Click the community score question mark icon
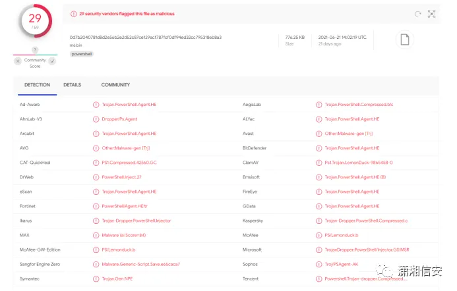This screenshot has width=457, height=291. [34, 50]
